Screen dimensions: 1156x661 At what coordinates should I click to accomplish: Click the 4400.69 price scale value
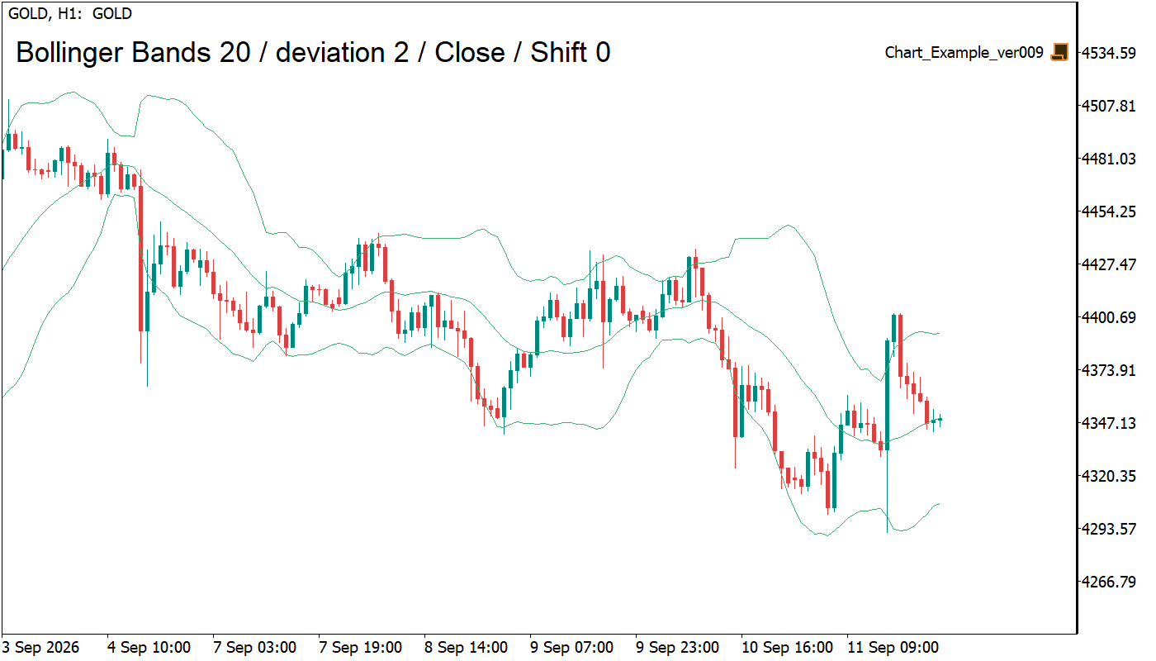click(x=1109, y=317)
